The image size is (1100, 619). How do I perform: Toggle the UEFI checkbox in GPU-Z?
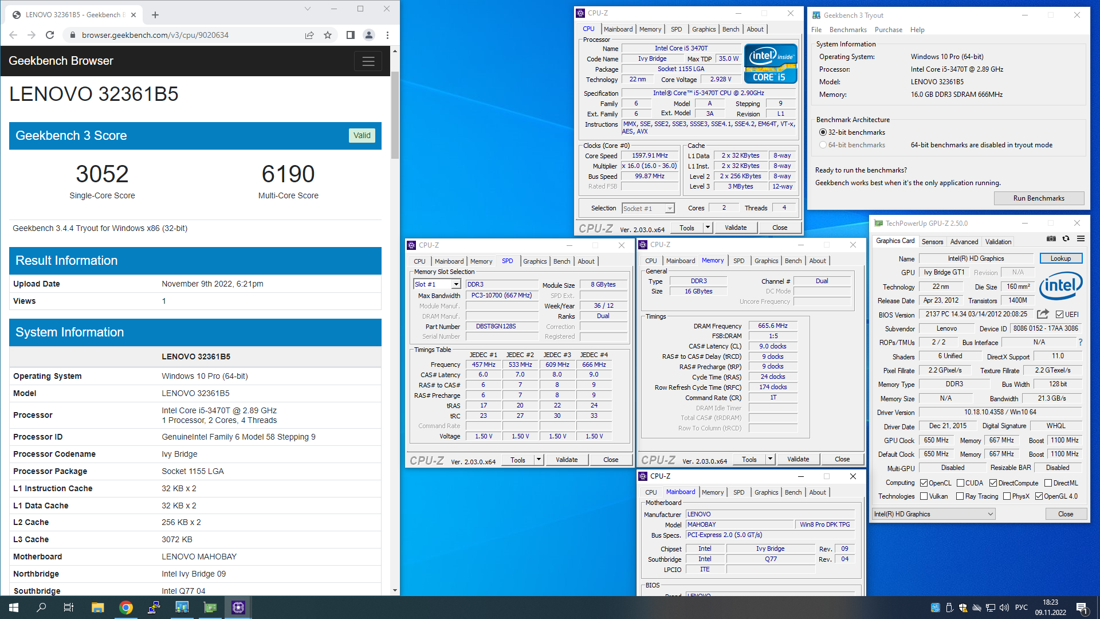[1059, 314]
